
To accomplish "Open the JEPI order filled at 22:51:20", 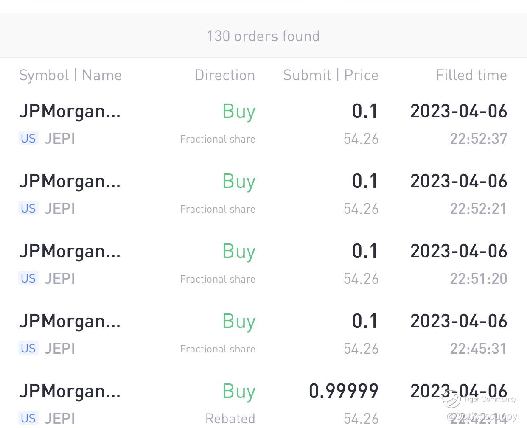I will pyautogui.click(x=263, y=264).
